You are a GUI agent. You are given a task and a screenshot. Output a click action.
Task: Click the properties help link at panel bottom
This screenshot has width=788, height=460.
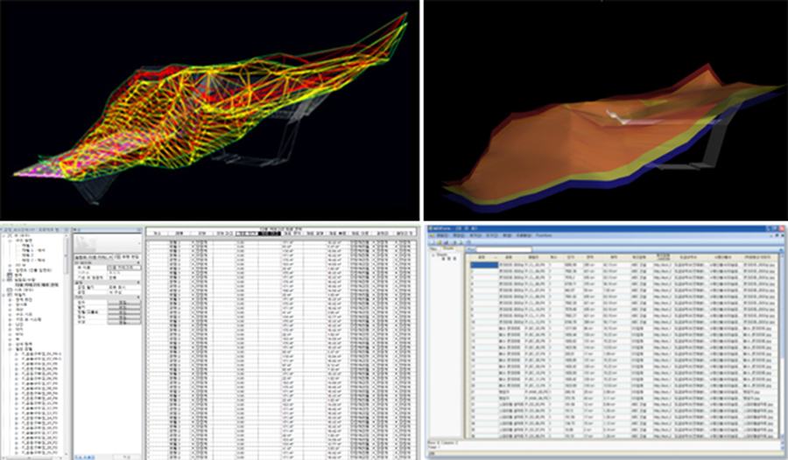[x=84, y=457]
